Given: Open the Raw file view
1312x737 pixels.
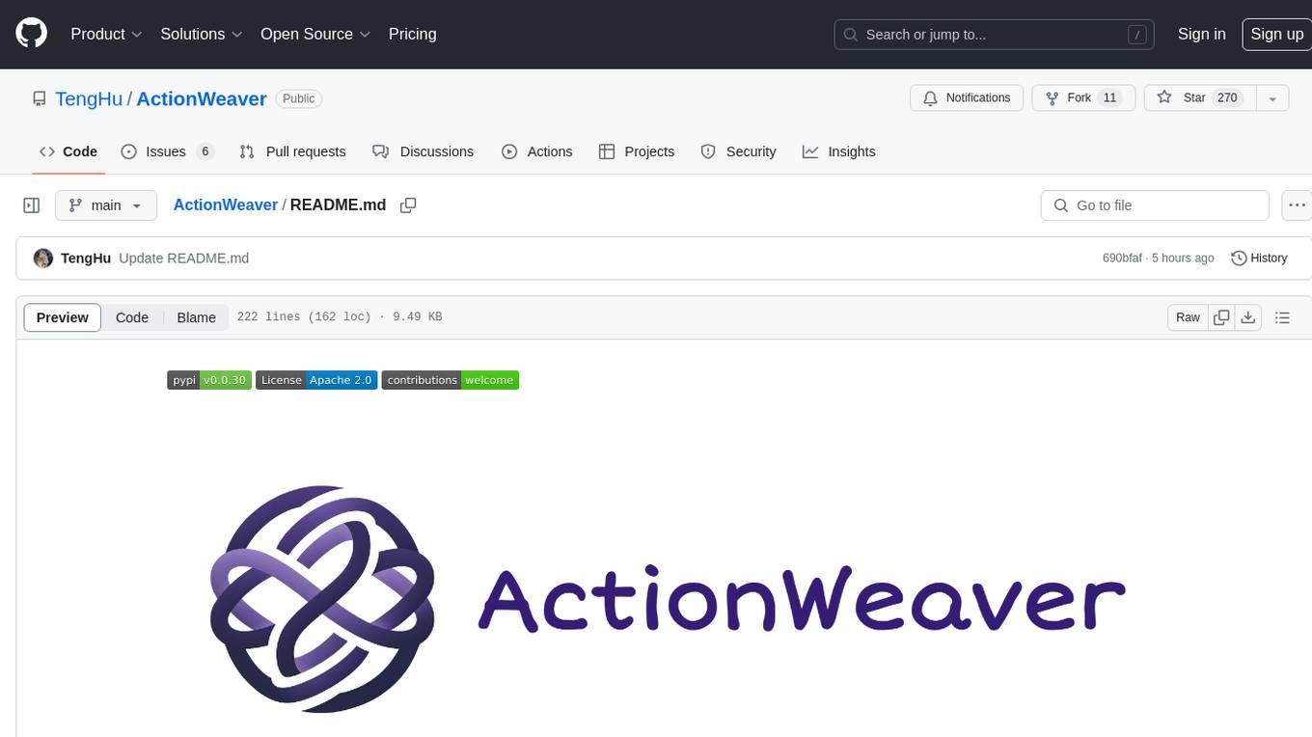Looking at the screenshot, I should [x=1188, y=317].
